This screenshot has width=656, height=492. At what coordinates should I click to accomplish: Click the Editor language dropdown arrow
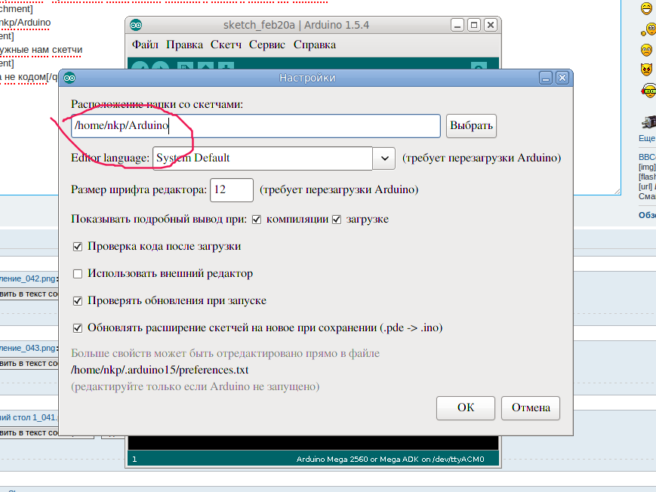(x=384, y=158)
